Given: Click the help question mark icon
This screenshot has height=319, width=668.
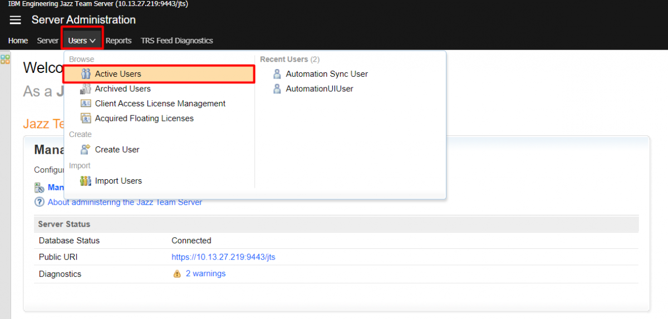Looking at the screenshot, I should click(x=40, y=202).
